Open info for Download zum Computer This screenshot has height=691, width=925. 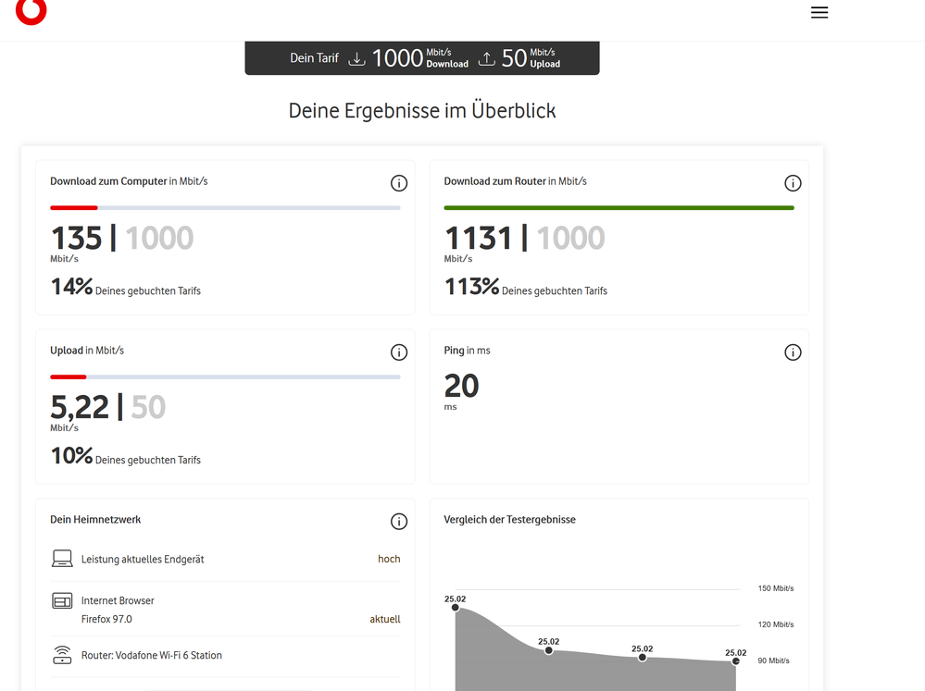point(399,183)
